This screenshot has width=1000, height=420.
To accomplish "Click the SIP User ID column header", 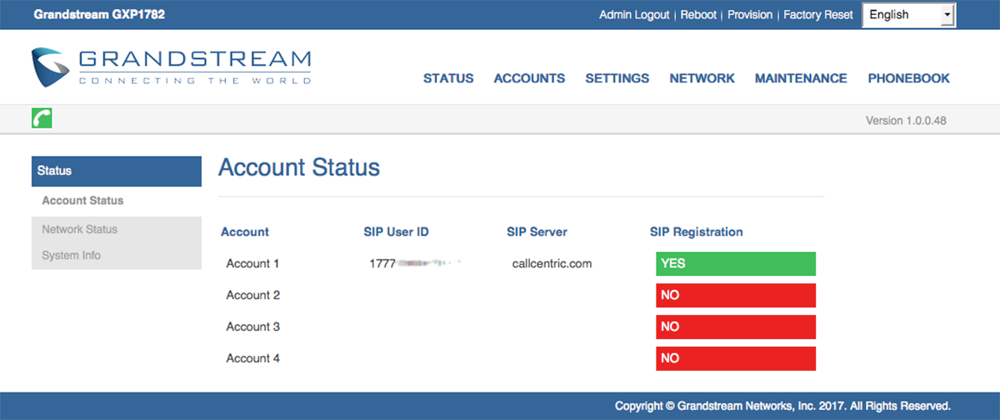I will (397, 232).
